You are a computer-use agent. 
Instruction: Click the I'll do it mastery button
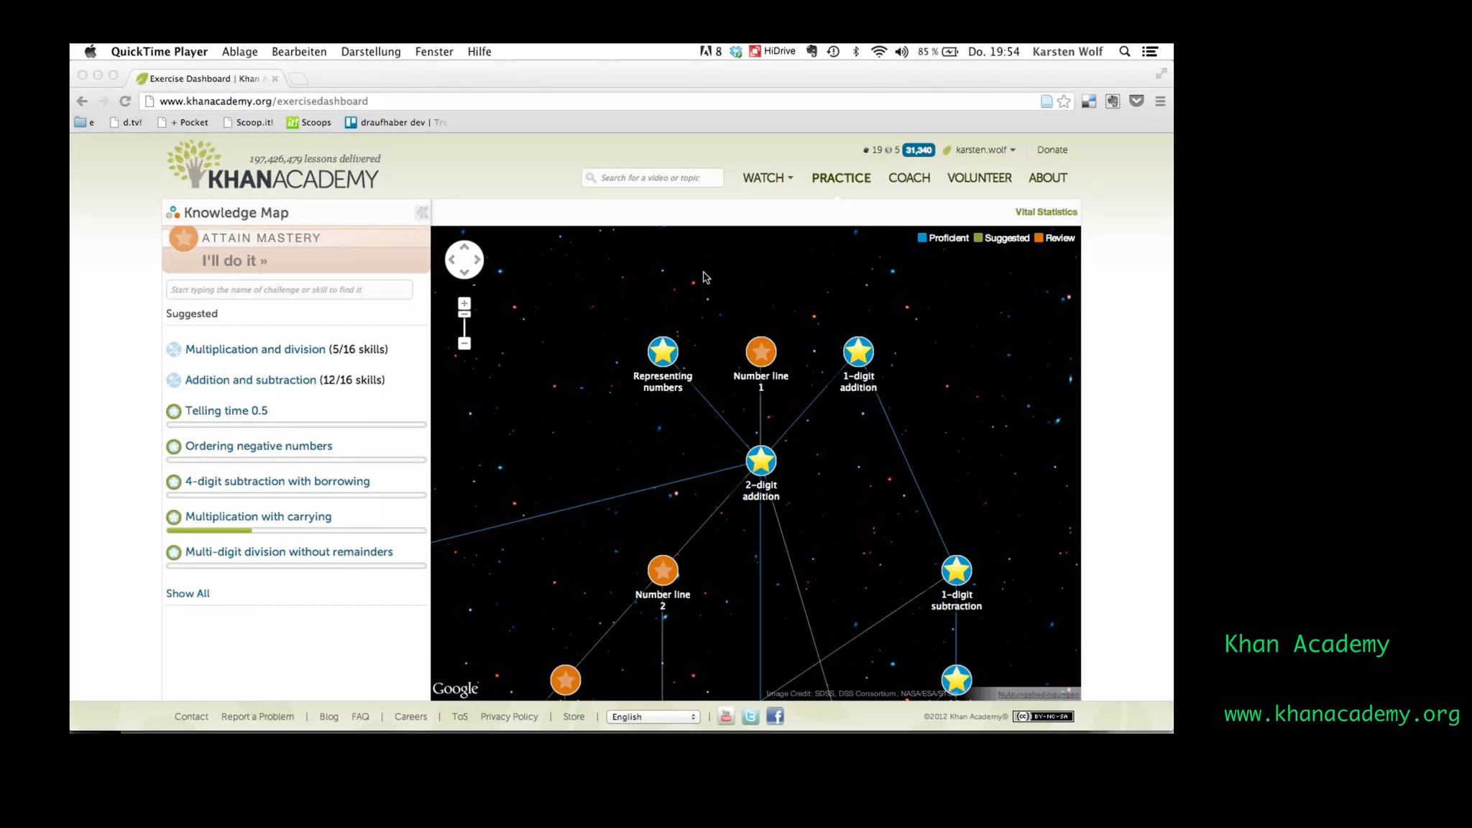coord(234,260)
